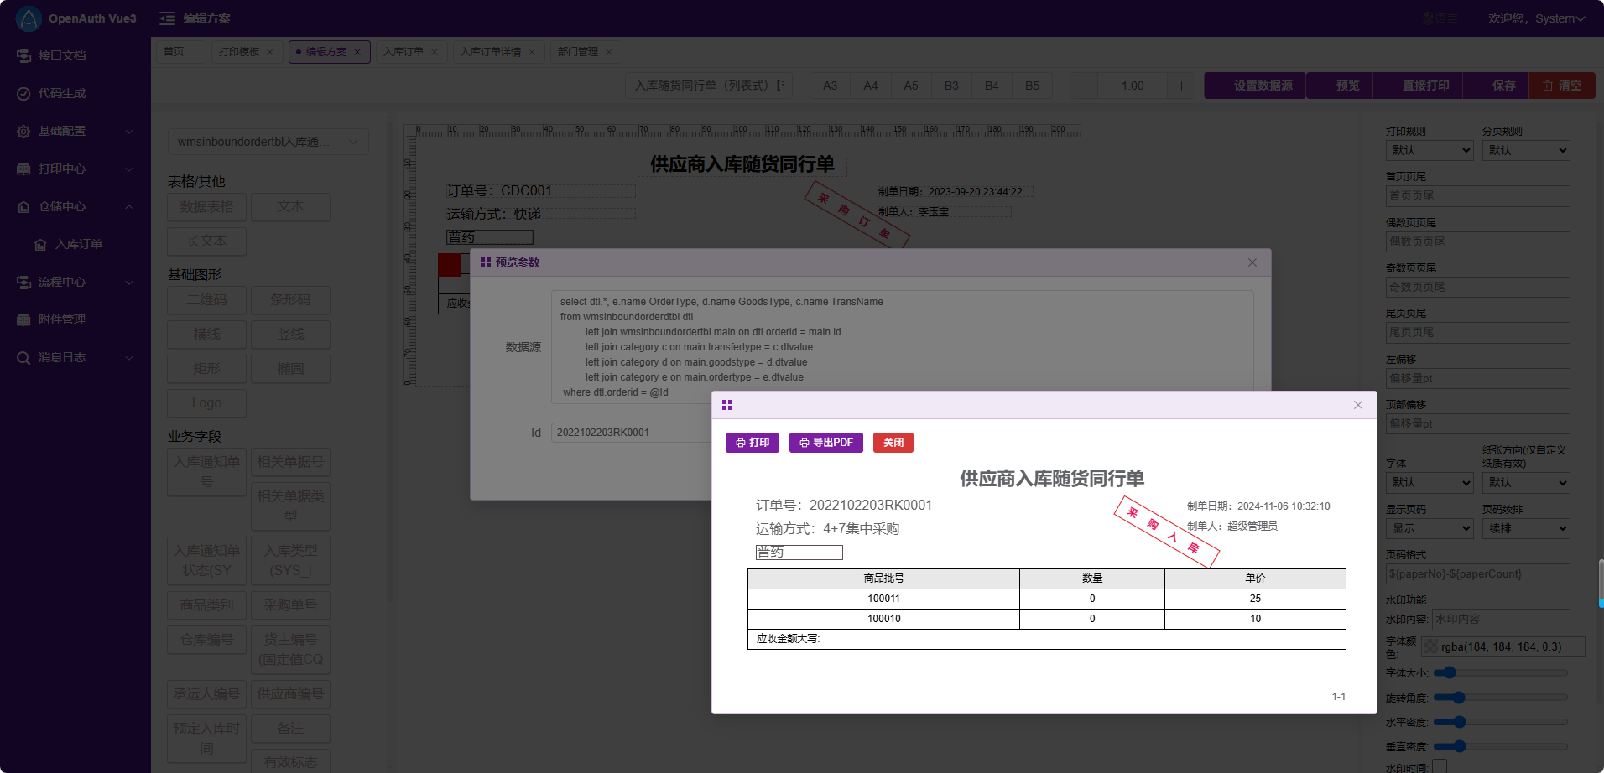Switch to the 首页 tab
The width and height of the screenshot is (1604, 773).
[x=180, y=52]
